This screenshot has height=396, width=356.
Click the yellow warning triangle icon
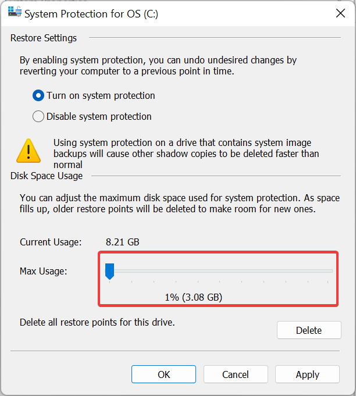point(29,151)
